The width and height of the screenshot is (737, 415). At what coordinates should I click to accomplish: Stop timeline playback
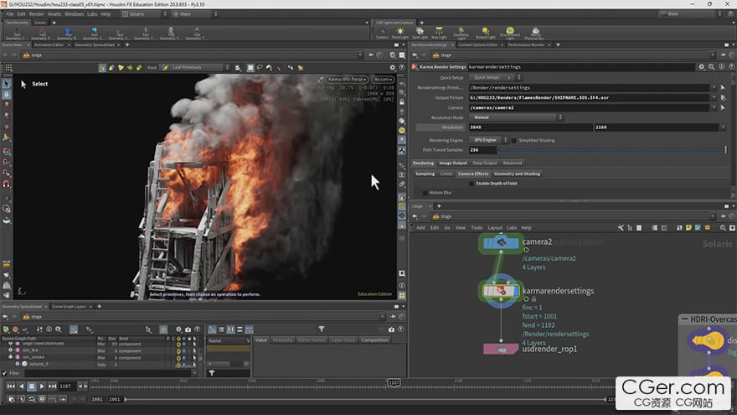tap(32, 386)
